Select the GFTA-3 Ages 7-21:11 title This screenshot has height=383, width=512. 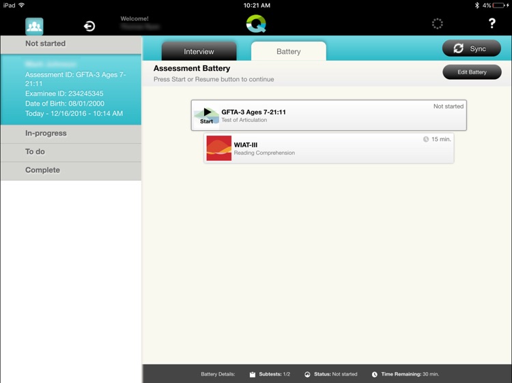coord(253,112)
